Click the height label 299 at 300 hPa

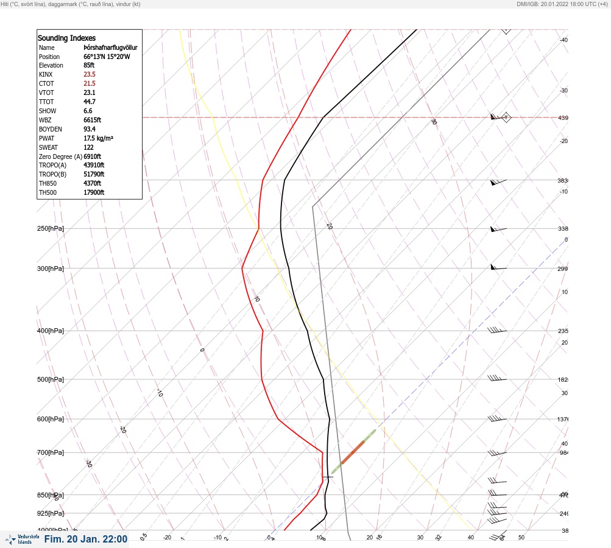tap(563, 269)
